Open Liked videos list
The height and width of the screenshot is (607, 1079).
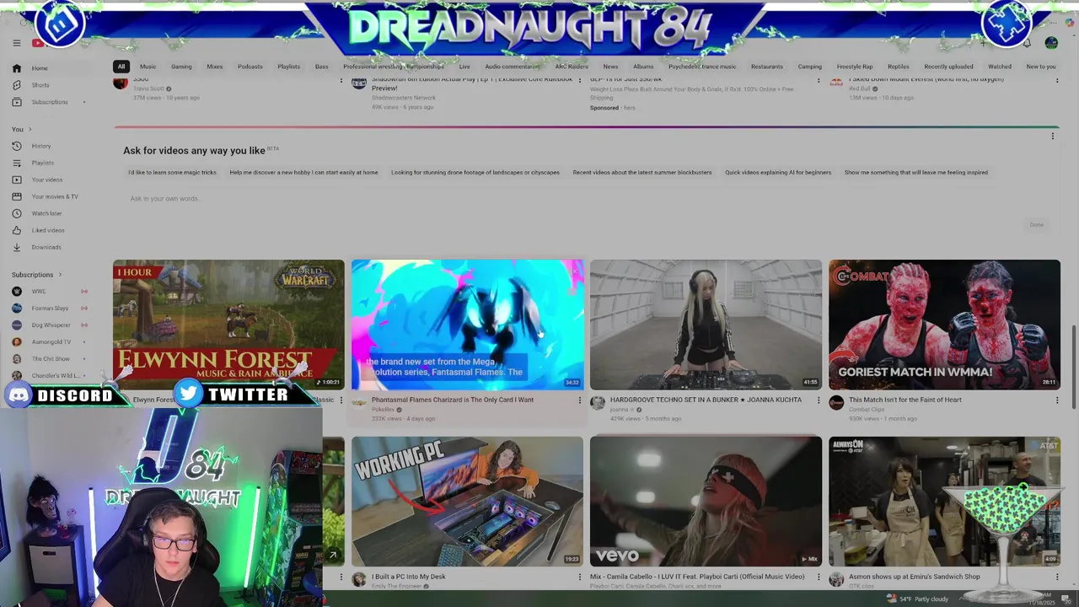click(48, 230)
